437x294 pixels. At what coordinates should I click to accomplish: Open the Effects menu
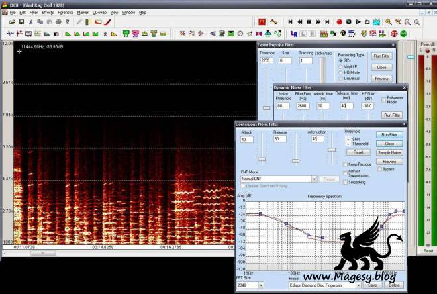[x=48, y=13]
